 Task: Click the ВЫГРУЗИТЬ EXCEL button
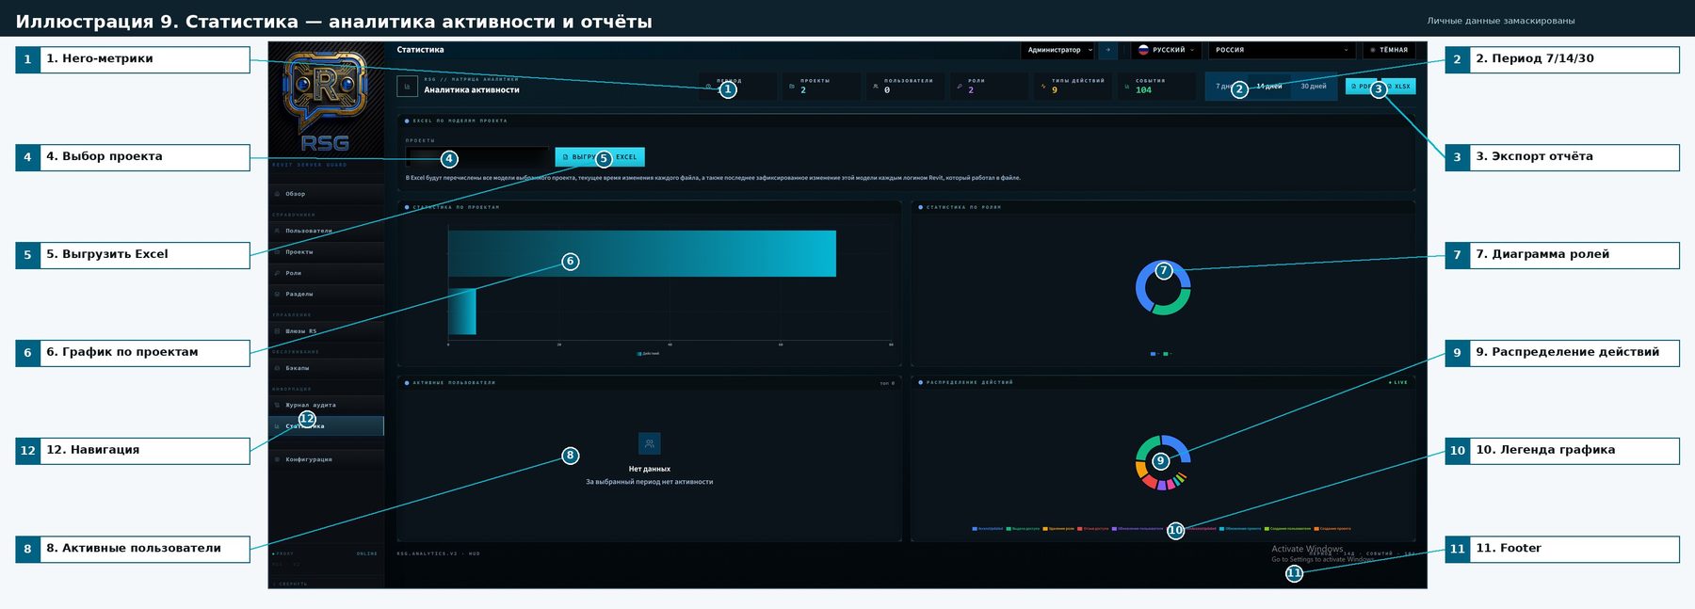tap(600, 157)
